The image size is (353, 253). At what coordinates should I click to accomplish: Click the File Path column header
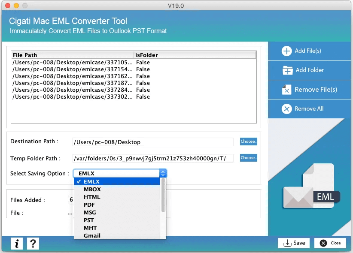click(x=73, y=55)
